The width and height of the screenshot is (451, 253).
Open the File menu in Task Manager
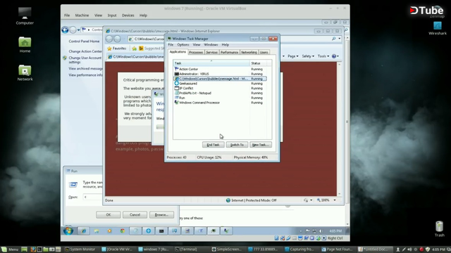click(x=171, y=45)
